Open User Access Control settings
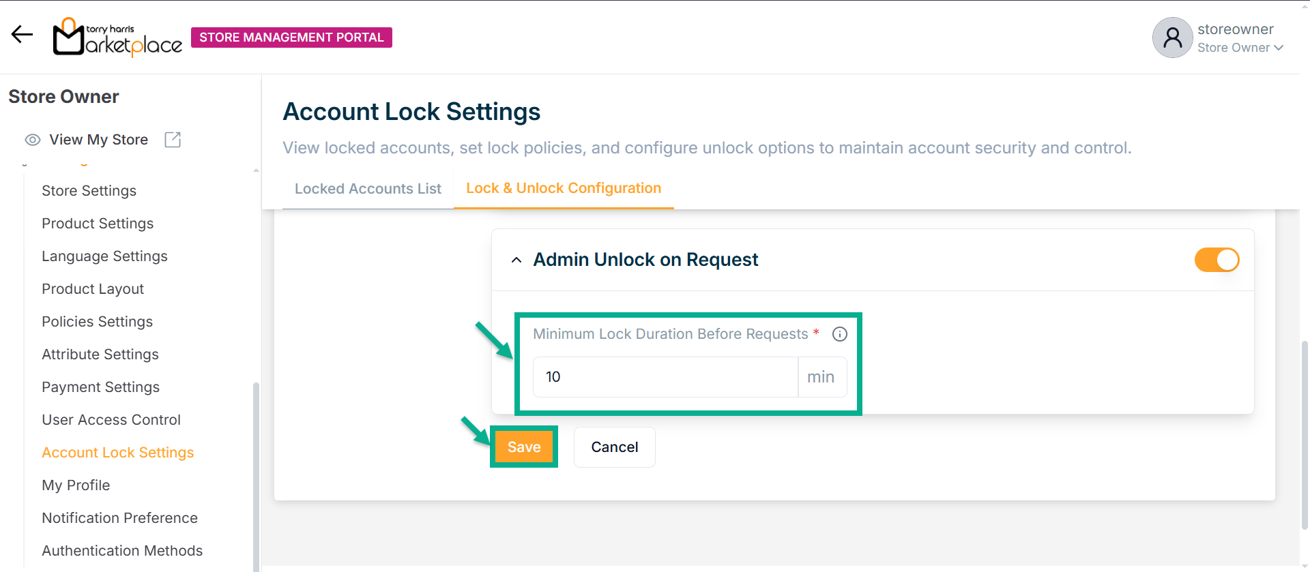 coord(111,420)
